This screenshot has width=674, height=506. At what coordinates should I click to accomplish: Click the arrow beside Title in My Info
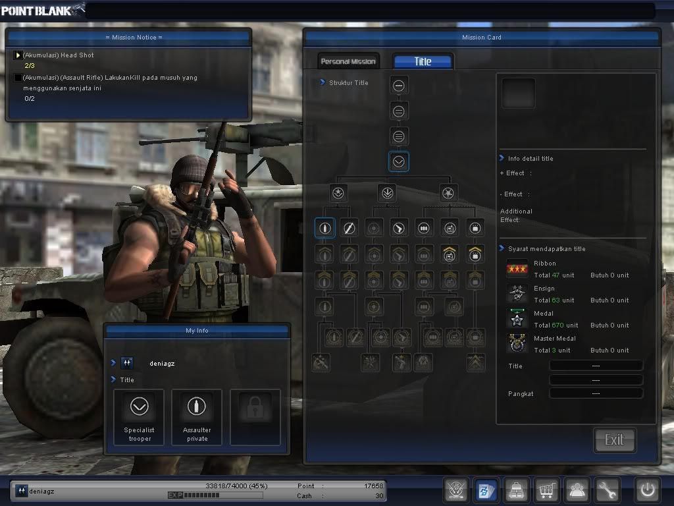pos(113,379)
